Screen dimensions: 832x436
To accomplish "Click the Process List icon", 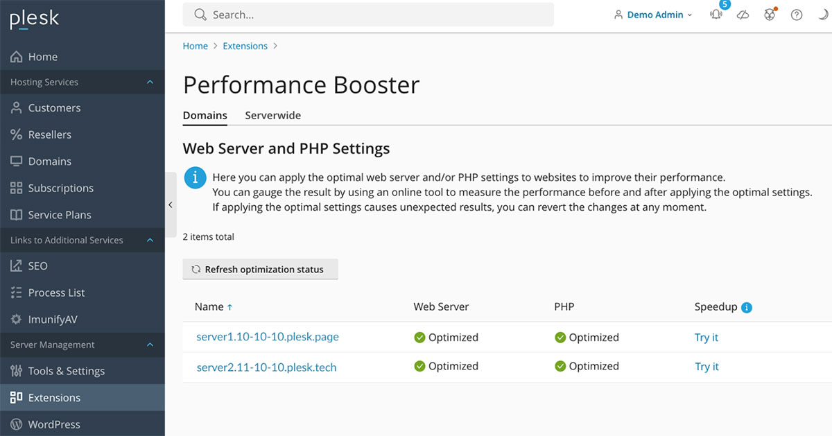I will [17, 293].
